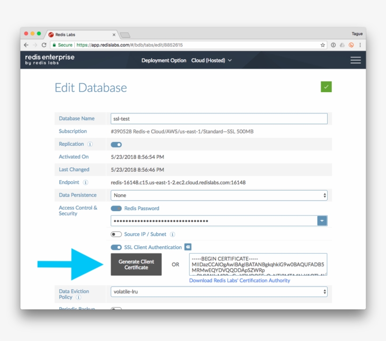
Task: Click the redis enterprise logo
Action: (x=50, y=60)
